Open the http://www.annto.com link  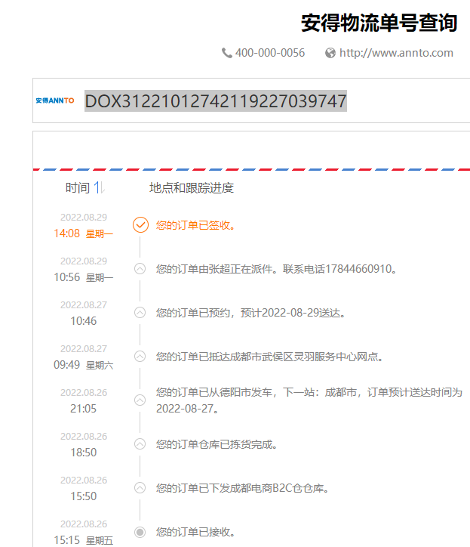396,53
